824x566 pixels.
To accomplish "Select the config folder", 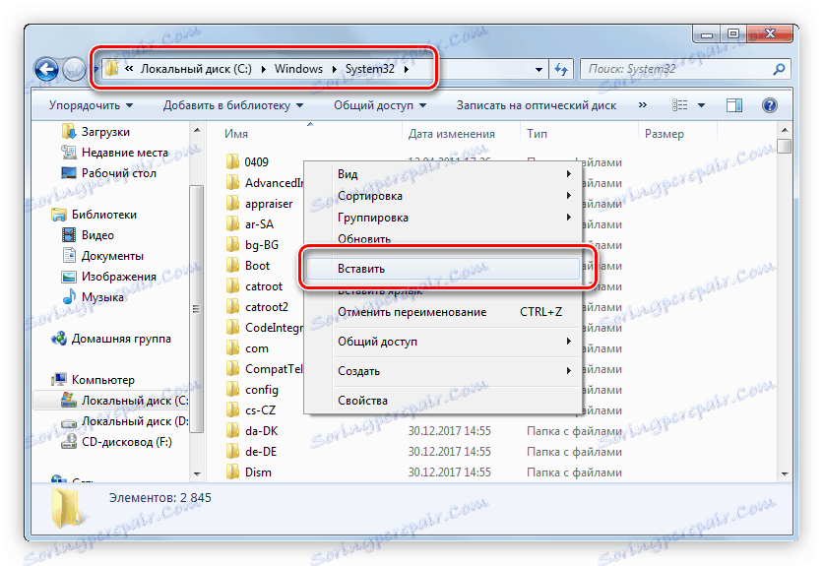I will tap(252, 390).
